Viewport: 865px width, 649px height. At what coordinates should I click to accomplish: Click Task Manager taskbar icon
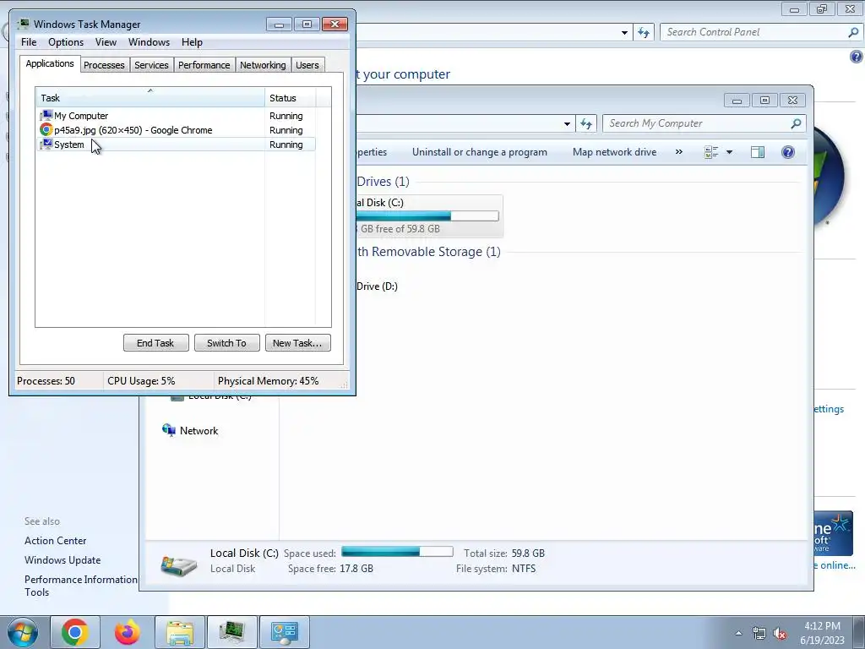tap(232, 632)
